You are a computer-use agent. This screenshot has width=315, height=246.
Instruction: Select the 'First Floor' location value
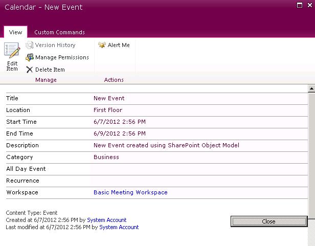[x=108, y=110]
